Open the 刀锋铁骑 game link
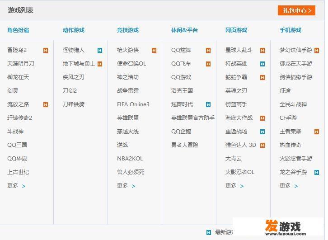 pyautogui.click(x=74, y=104)
